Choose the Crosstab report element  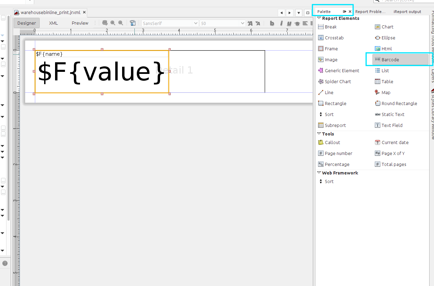point(334,38)
